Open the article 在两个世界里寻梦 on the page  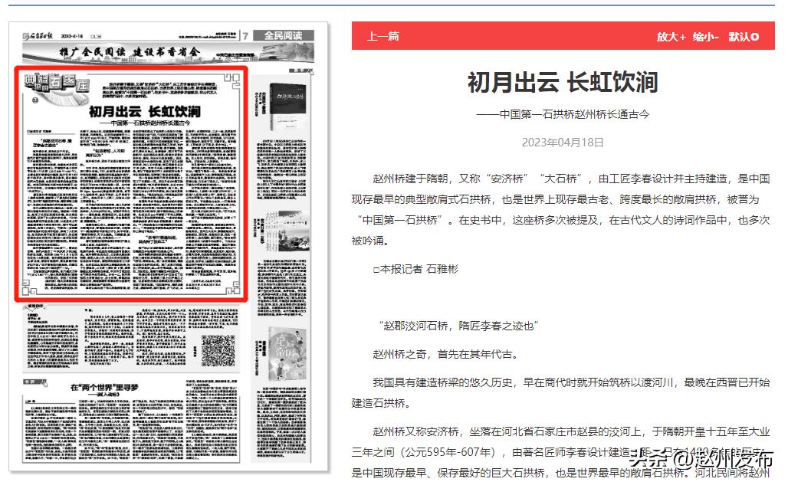pyautogui.click(x=104, y=386)
